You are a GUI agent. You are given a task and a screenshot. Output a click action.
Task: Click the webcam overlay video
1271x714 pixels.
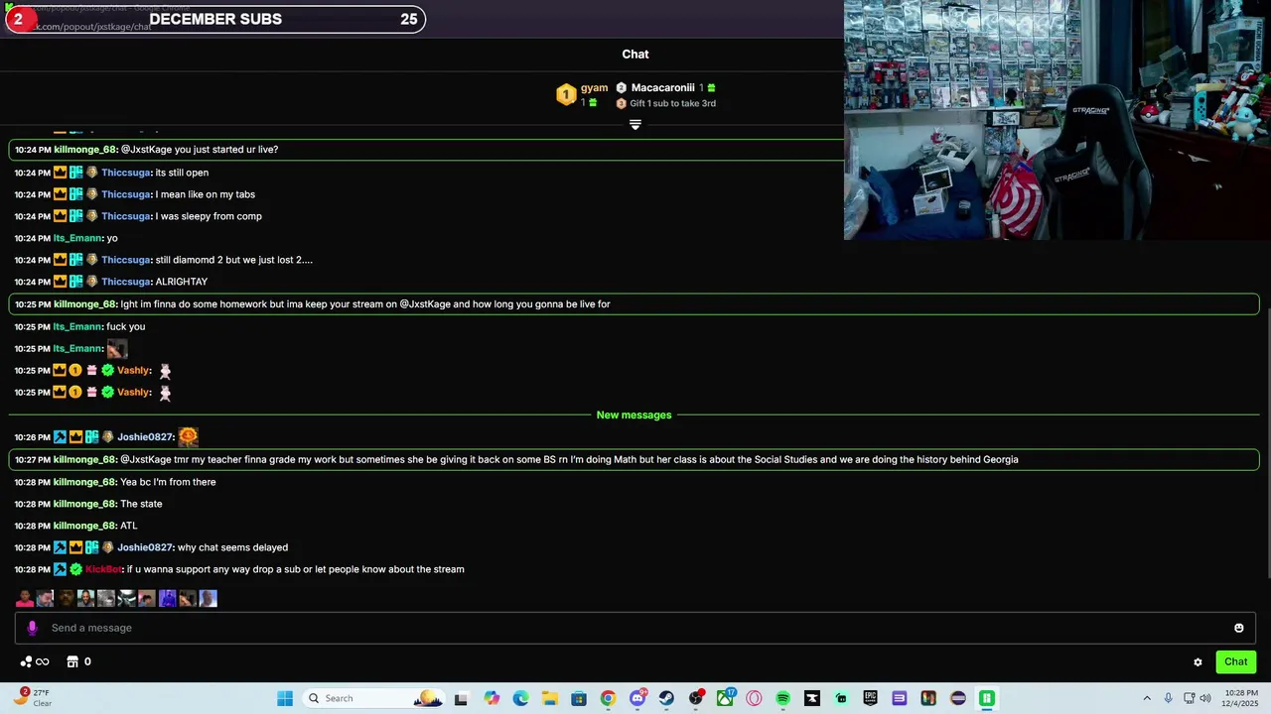tap(1058, 120)
